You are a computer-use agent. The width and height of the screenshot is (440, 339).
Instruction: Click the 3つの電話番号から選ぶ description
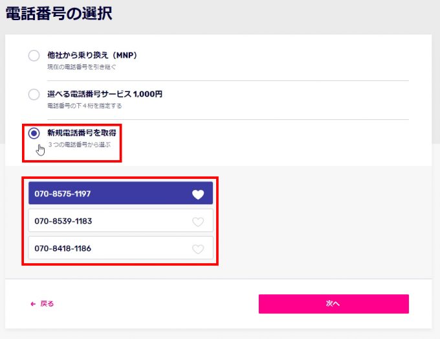(x=80, y=145)
